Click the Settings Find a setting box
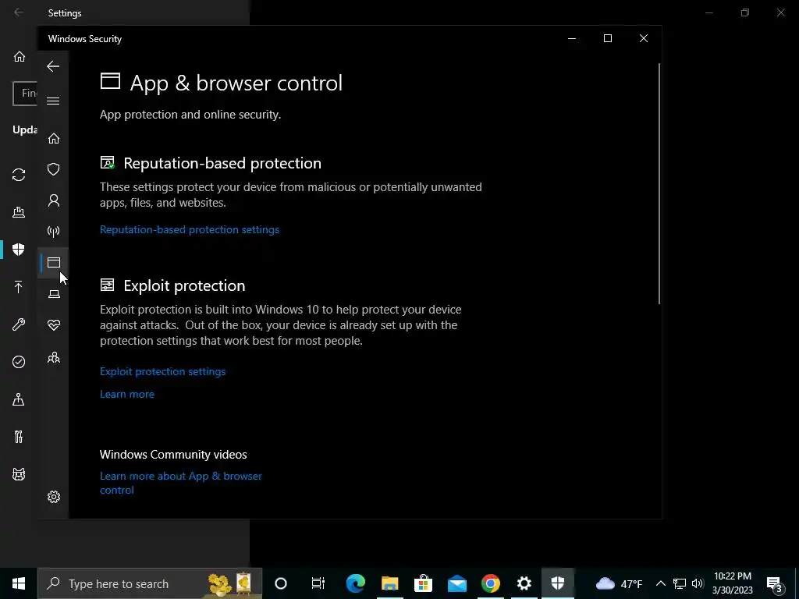The width and height of the screenshot is (799, 599). pos(25,94)
